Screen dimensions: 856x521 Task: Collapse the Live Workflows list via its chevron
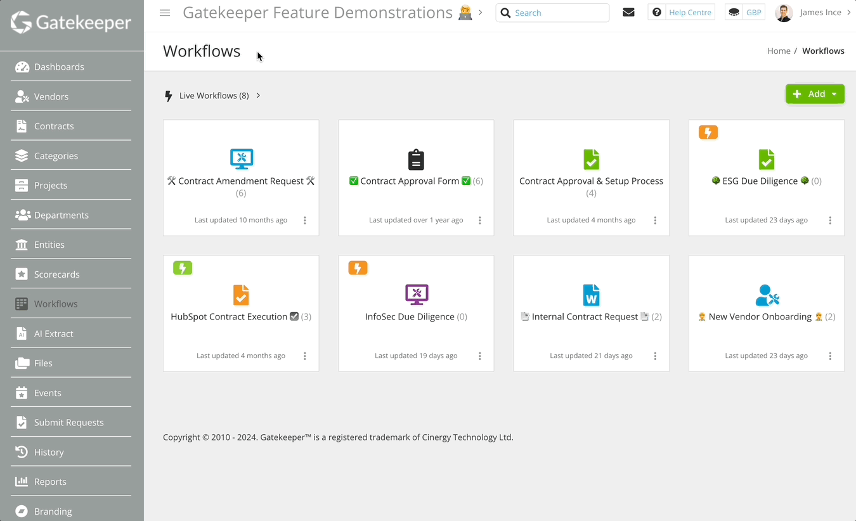258,95
